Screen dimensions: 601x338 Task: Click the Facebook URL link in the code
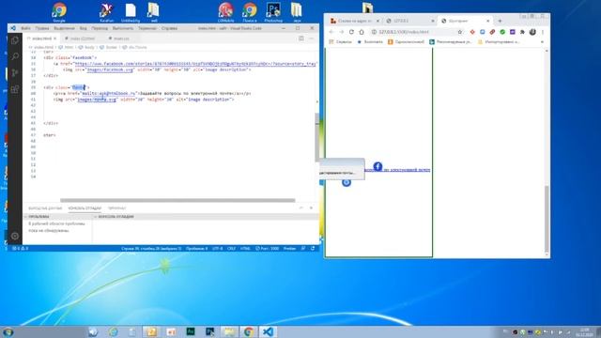195,64
